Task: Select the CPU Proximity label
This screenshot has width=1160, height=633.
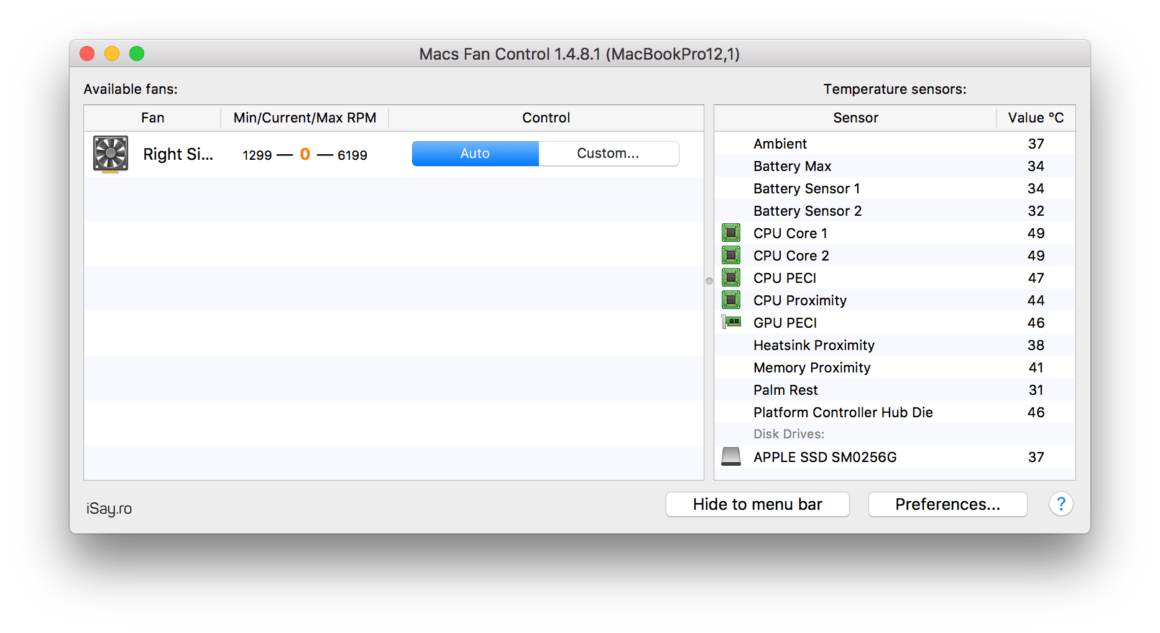Action: point(800,300)
